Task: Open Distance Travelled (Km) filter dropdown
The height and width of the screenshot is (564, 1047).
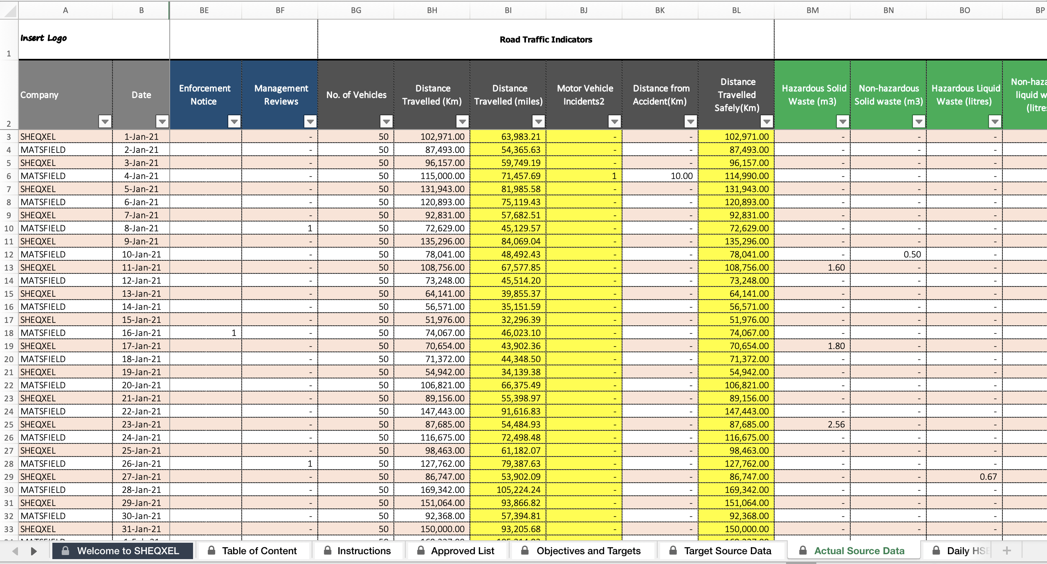Action: [463, 121]
